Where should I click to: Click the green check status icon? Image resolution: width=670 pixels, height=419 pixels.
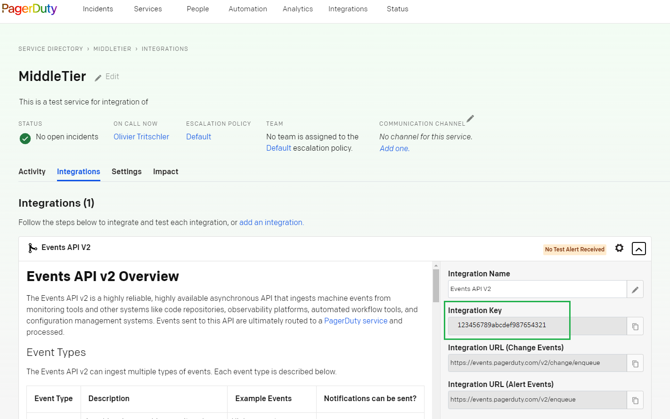[25, 138]
